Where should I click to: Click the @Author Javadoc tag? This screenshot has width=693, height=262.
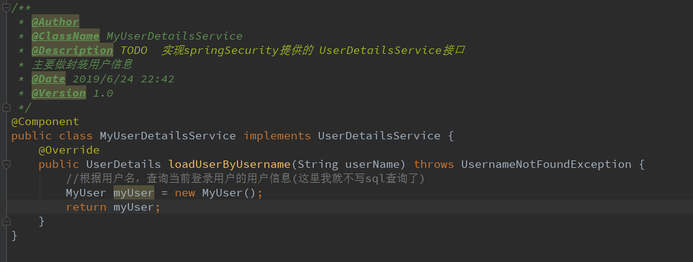tap(55, 22)
